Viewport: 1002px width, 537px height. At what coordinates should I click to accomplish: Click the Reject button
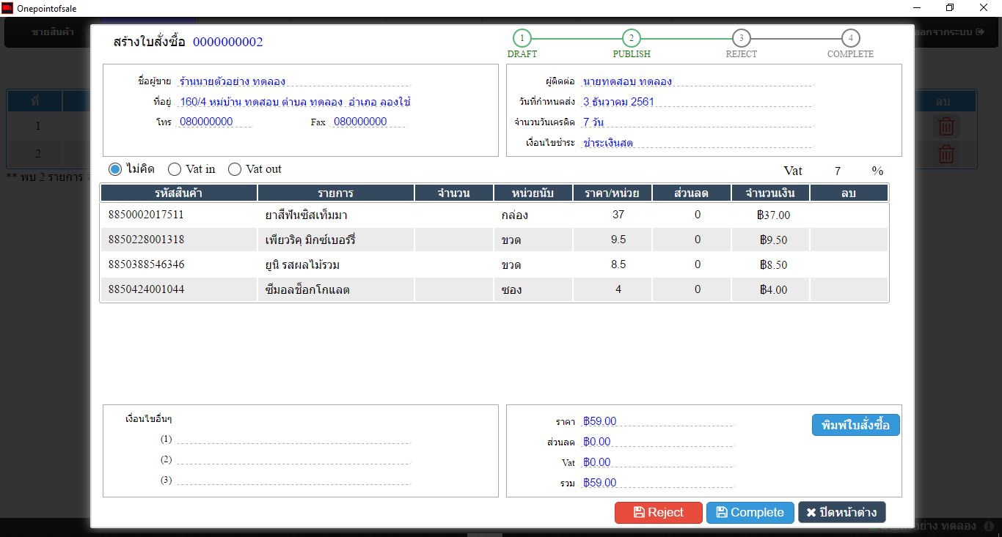point(659,513)
